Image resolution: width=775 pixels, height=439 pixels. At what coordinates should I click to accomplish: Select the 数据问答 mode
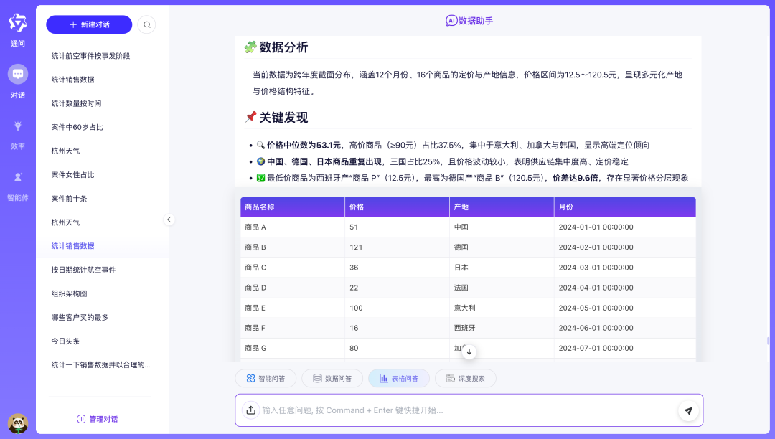pos(332,377)
